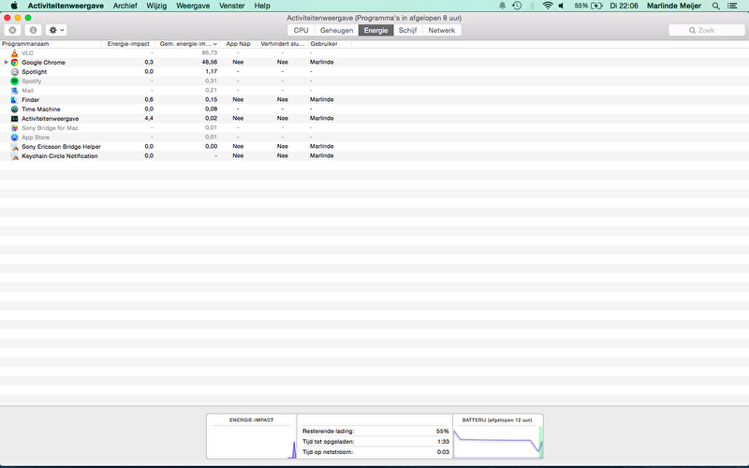Expand the Google Chrome disclosure triangle
The height and width of the screenshot is (468, 749).
click(6, 63)
